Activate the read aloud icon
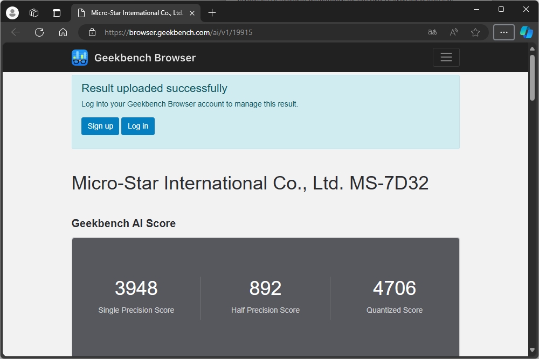Screen dimensions: 539x359 454,32
